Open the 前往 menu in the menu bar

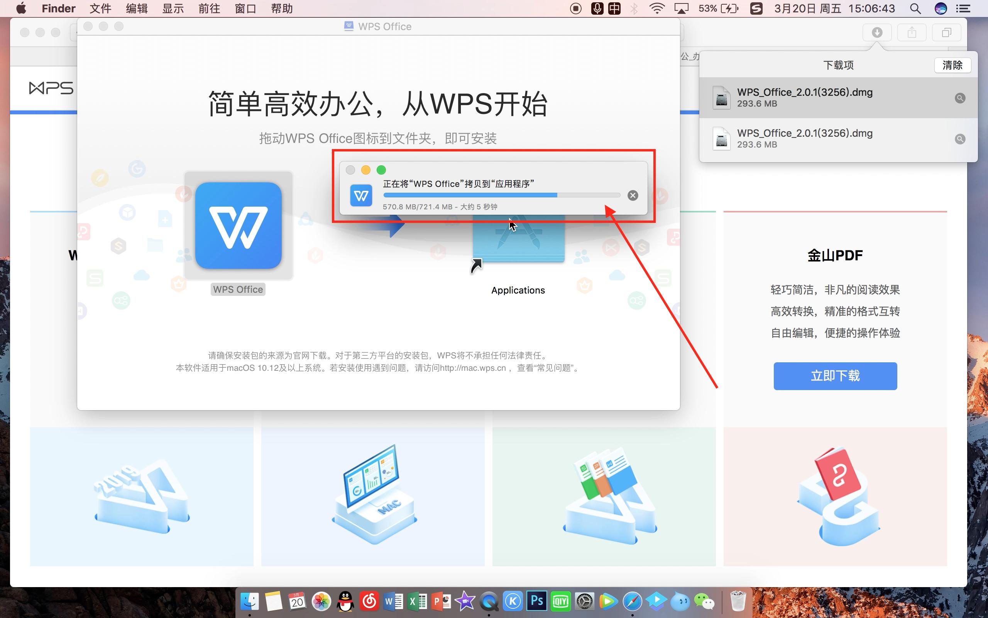[209, 8]
